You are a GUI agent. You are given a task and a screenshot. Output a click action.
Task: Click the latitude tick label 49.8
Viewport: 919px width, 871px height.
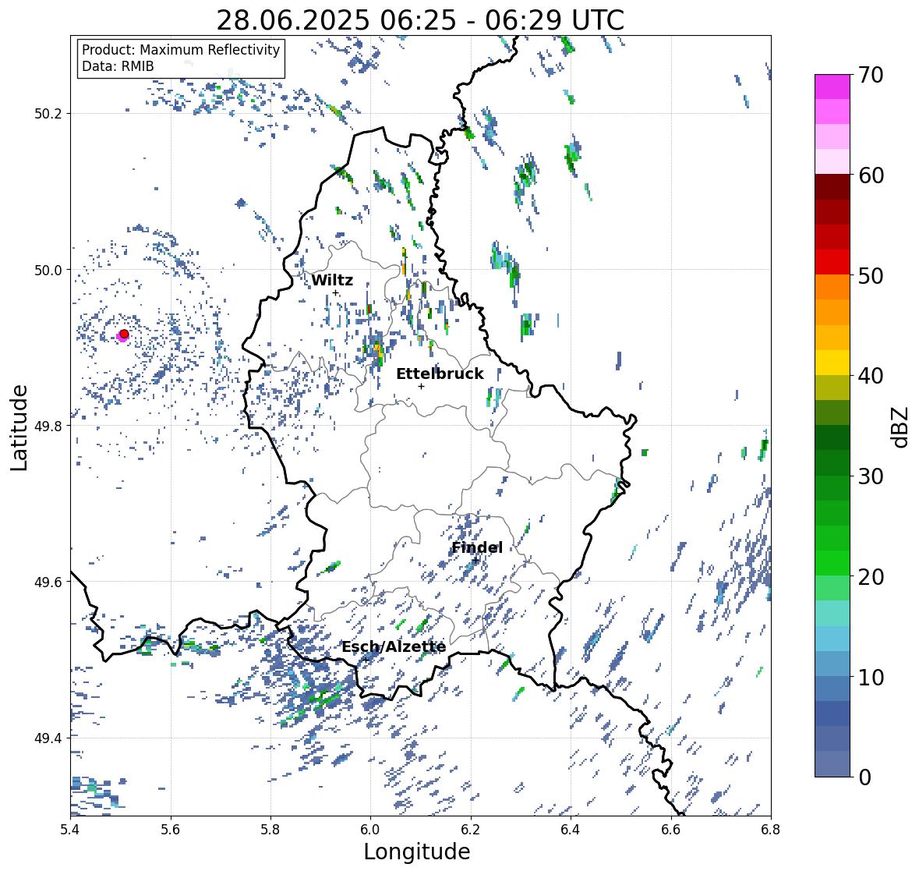coord(48,426)
